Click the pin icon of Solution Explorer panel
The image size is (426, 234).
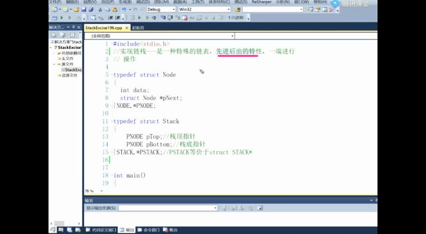click(x=73, y=27)
